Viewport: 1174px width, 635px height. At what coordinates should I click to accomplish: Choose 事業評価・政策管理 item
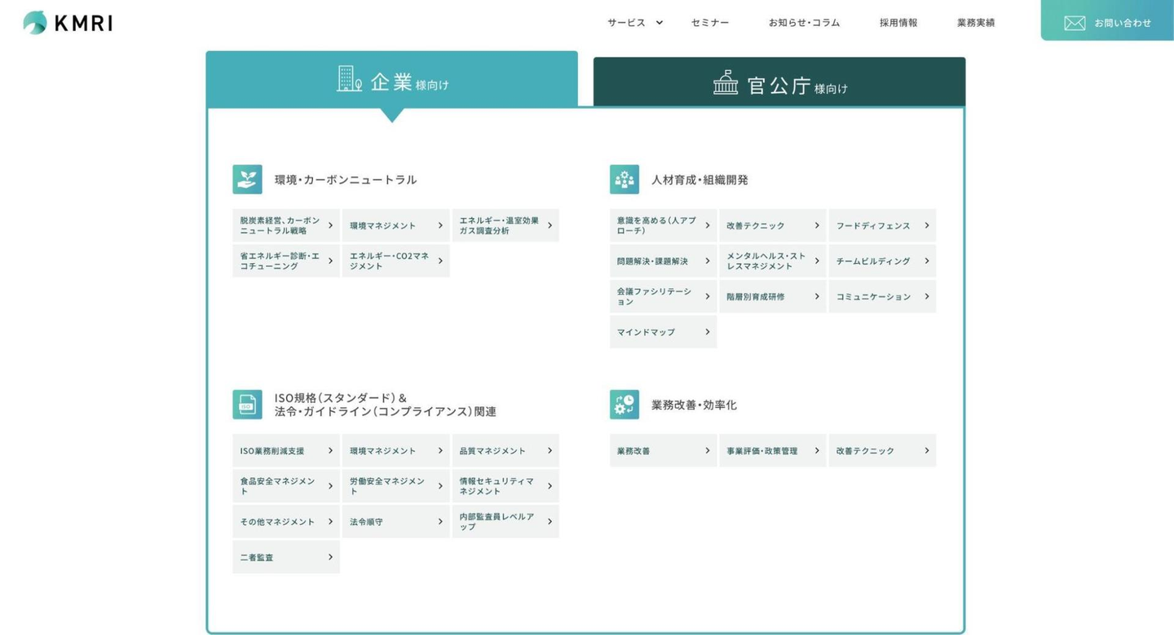[771, 451]
